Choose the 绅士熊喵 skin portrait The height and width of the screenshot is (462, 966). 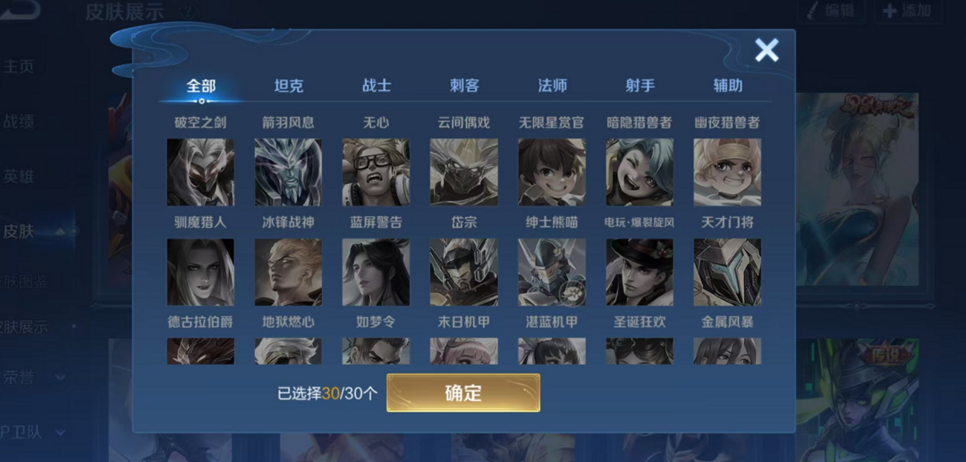tap(551, 272)
